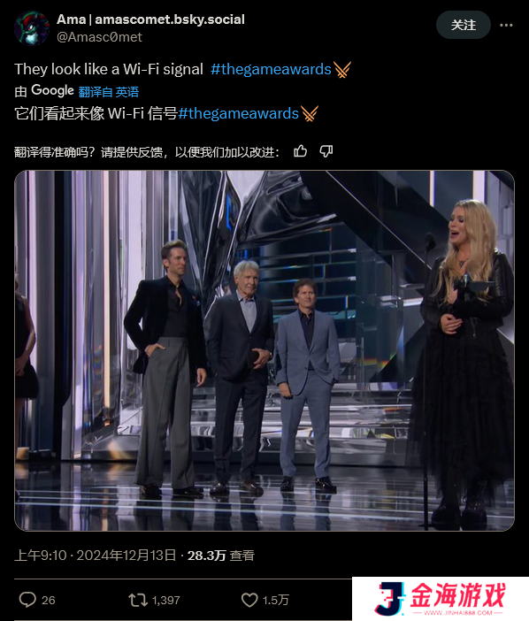The image size is (529, 621).
Task: Click the timestamp 上午9:10 · 2024年12月13日
Action: [x=95, y=556]
